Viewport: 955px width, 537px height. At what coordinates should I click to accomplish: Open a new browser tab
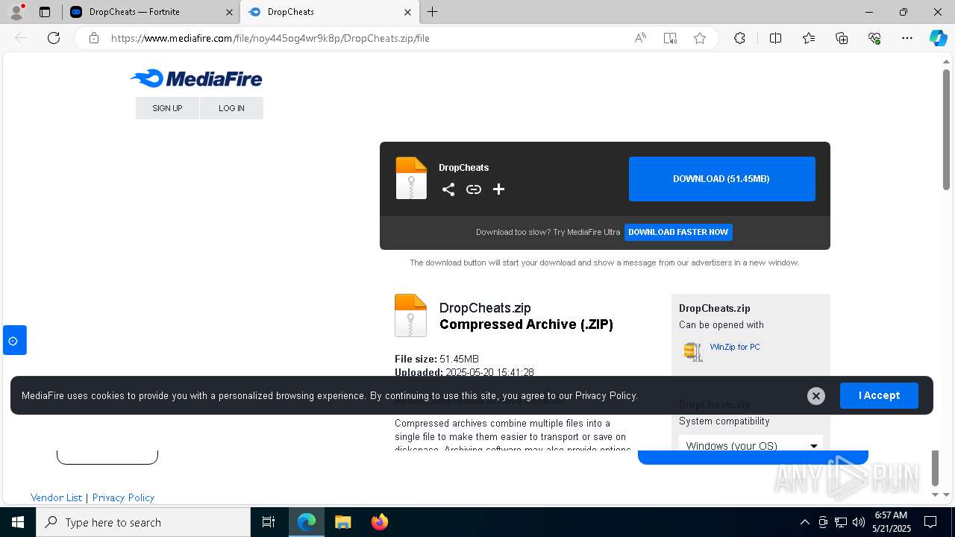433,12
